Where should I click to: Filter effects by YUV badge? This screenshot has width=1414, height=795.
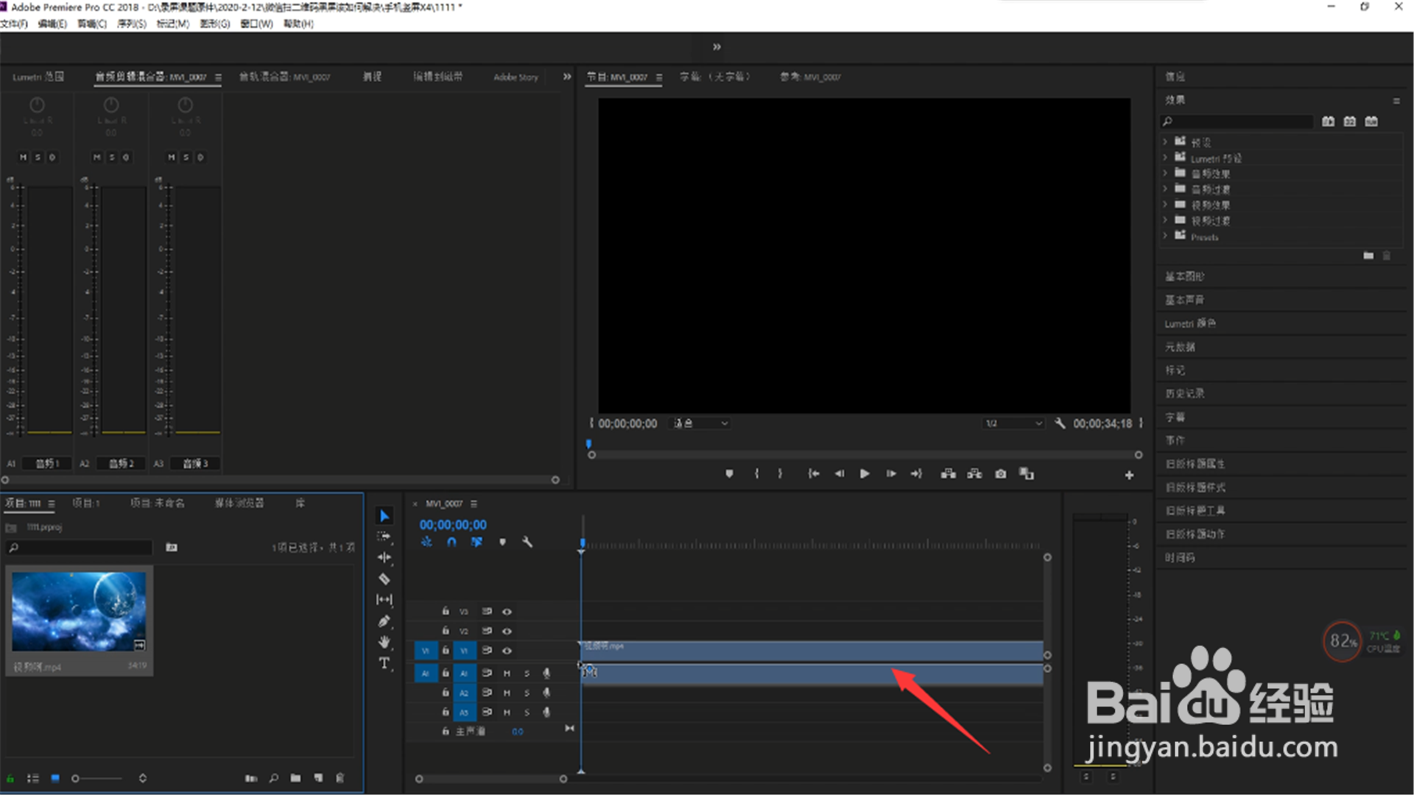[x=1371, y=121]
